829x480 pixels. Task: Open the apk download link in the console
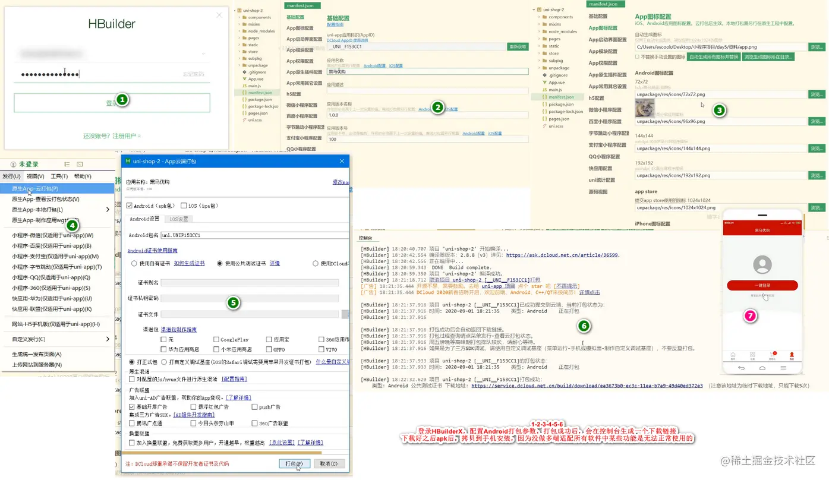click(x=587, y=386)
